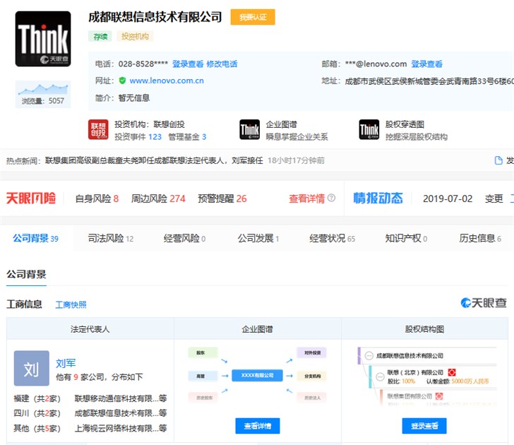
Task: Open the 经营状况 tab
Action: (332, 239)
